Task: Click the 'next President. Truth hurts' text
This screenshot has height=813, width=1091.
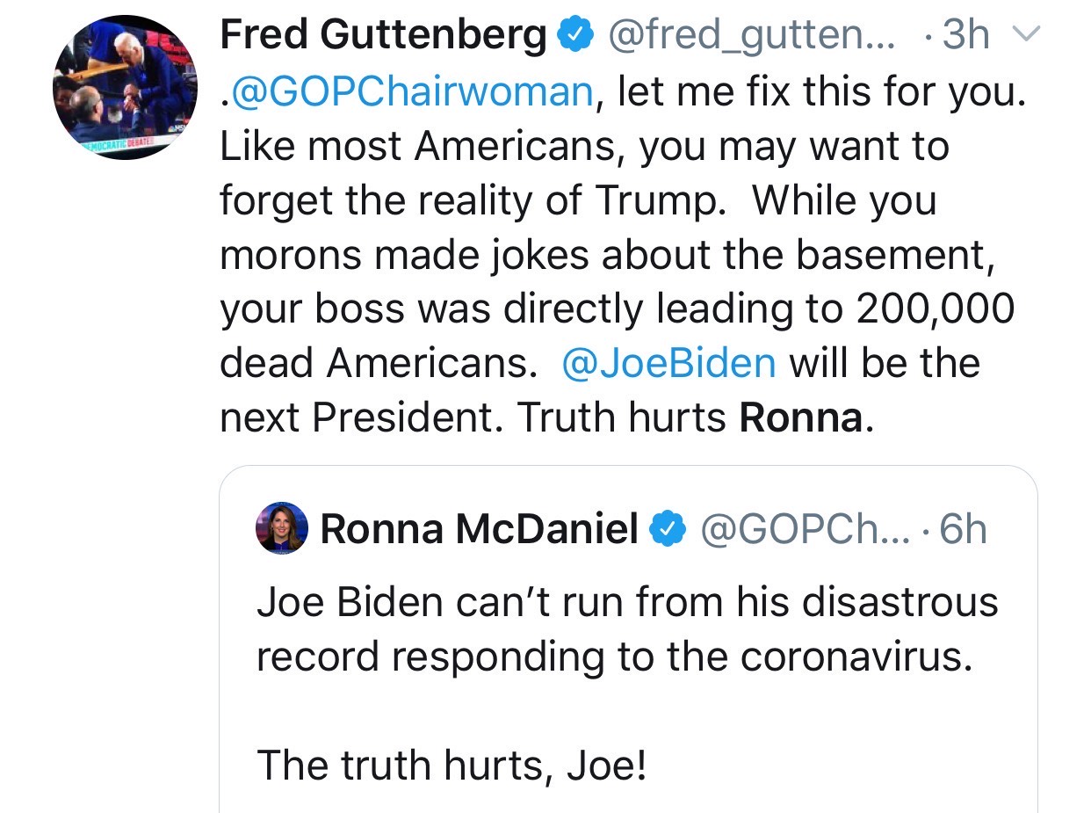Action: pos(474,418)
